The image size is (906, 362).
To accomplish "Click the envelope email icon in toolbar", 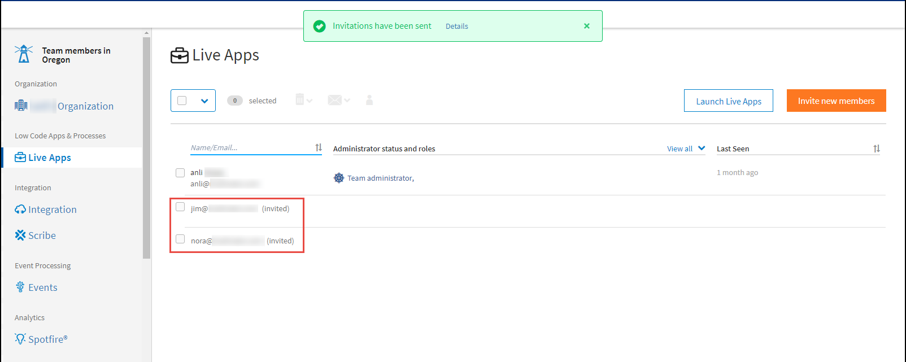I will 334,100.
